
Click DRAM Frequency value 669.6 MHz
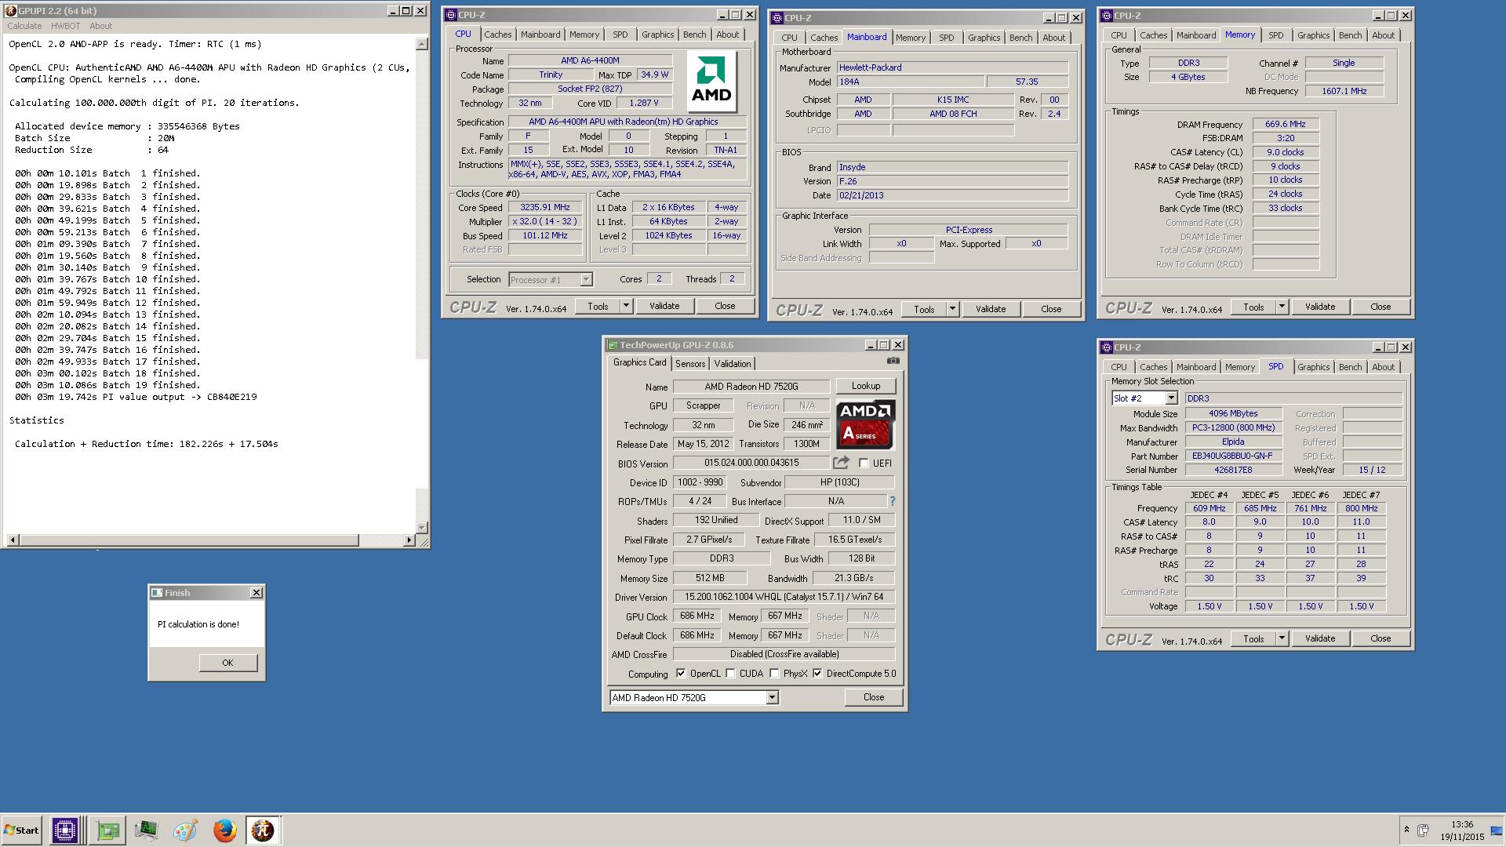[1286, 124]
